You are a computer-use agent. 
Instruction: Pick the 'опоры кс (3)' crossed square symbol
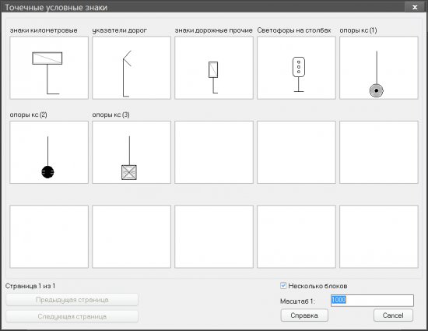point(132,153)
